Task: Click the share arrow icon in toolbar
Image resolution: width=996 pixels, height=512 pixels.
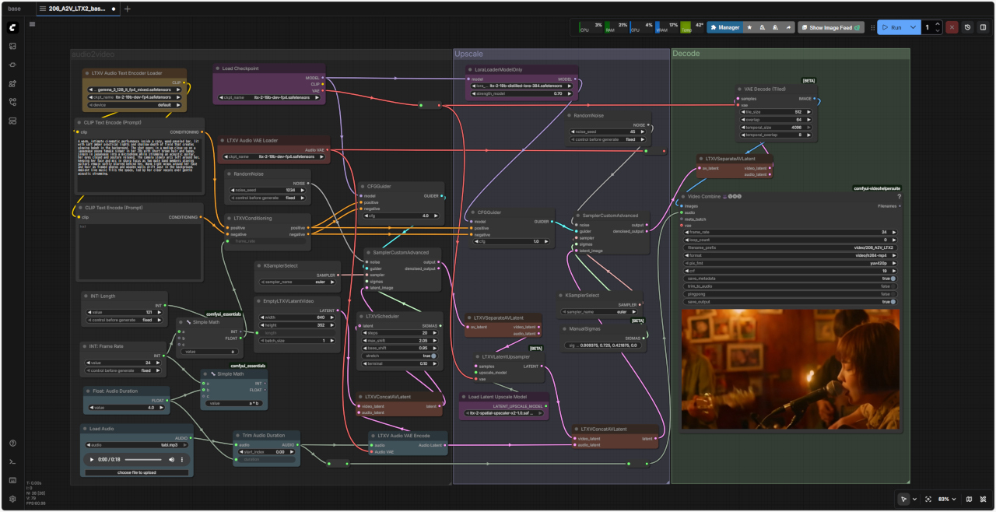Action: pyautogui.click(x=788, y=27)
